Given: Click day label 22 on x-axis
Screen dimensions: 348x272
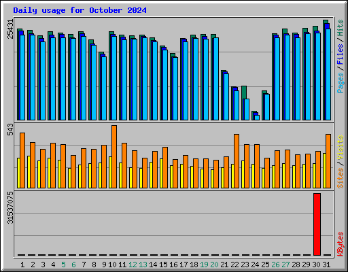Looking at the screenshot, I should 234,265.
